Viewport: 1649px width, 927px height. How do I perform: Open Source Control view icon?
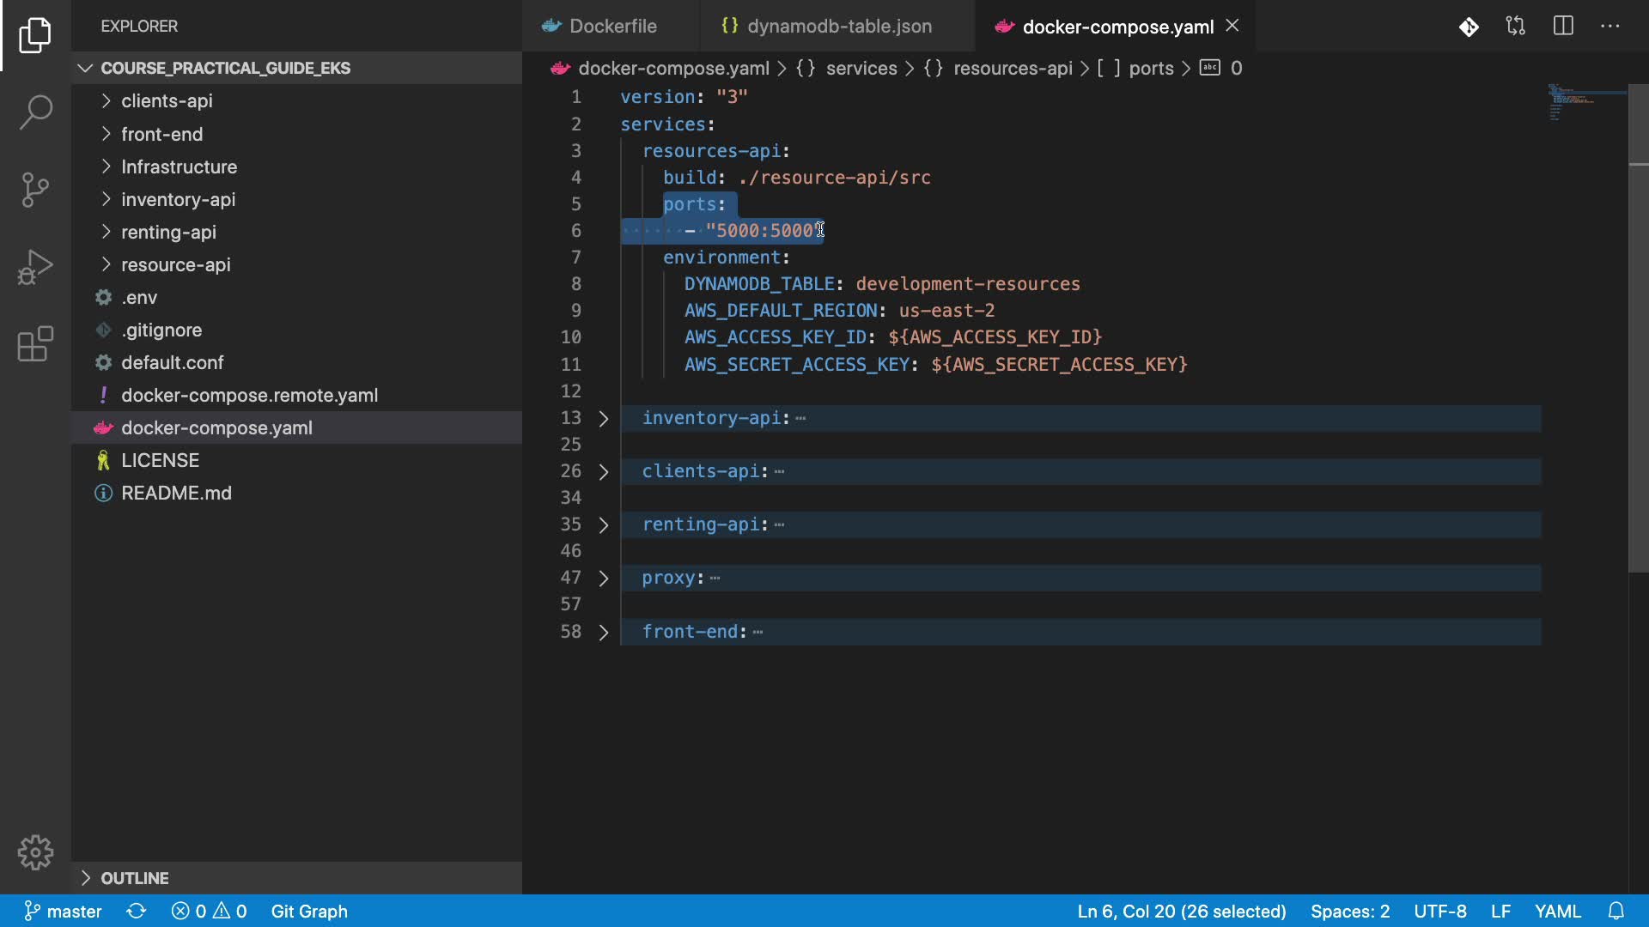pos(35,190)
